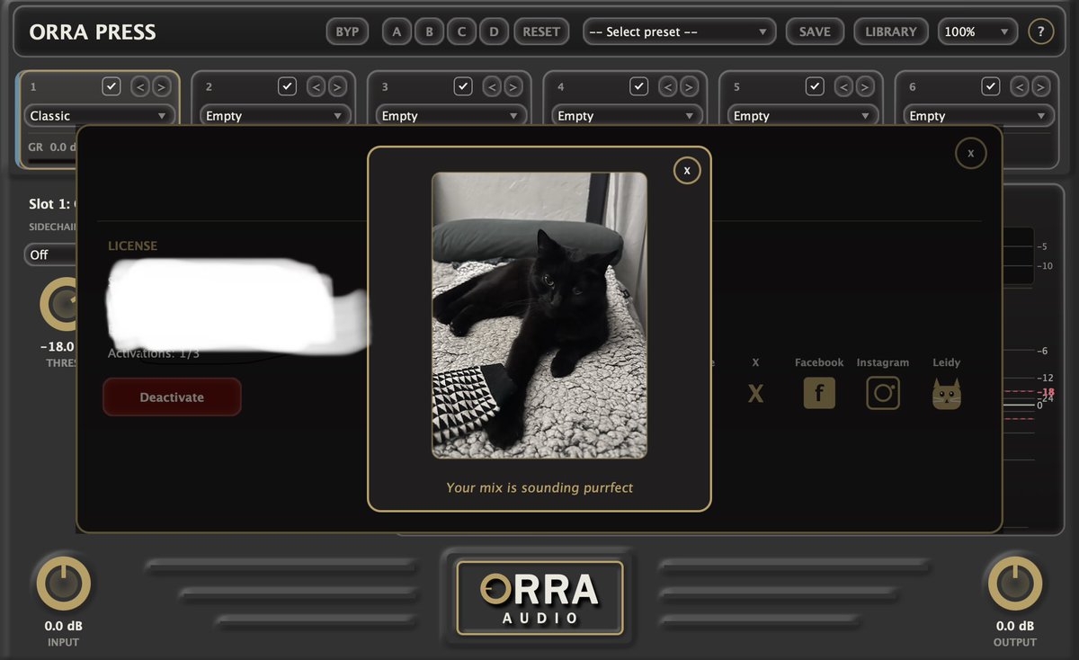1079x660 pixels.
Task: Open the 100% zoom scale dropdown
Action: coord(977,31)
